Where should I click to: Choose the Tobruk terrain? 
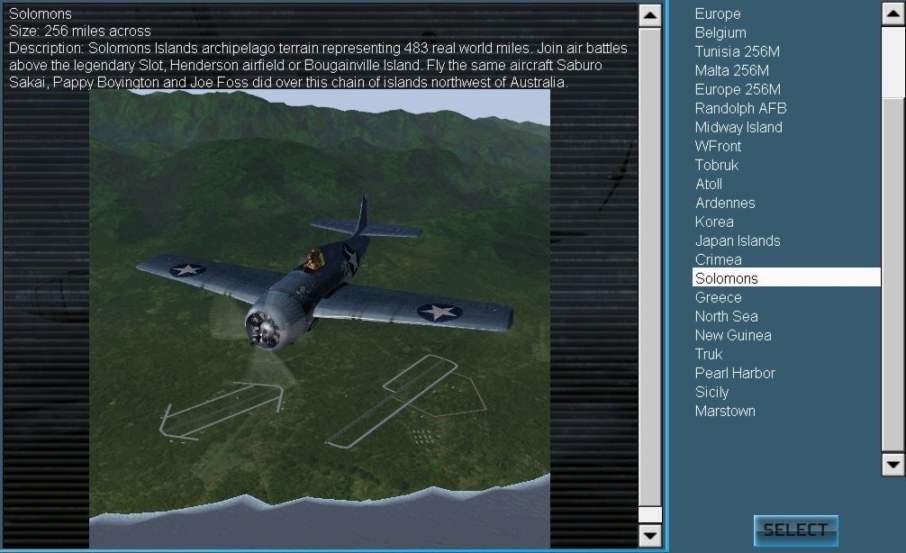tap(717, 165)
